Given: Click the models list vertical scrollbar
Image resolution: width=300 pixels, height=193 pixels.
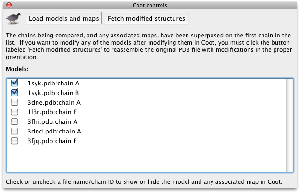Looking at the screenshot, I should [289, 125].
